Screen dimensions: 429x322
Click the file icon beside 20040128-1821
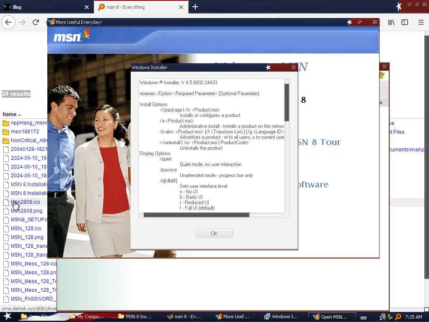pyautogui.click(x=6, y=150)
